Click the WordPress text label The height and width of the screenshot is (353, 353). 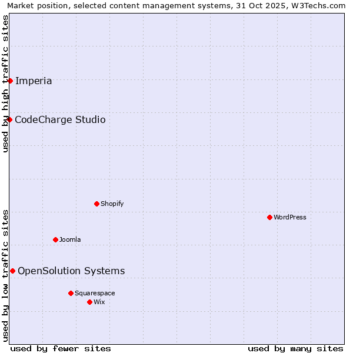pyautogui.click(x=290, y=218)
